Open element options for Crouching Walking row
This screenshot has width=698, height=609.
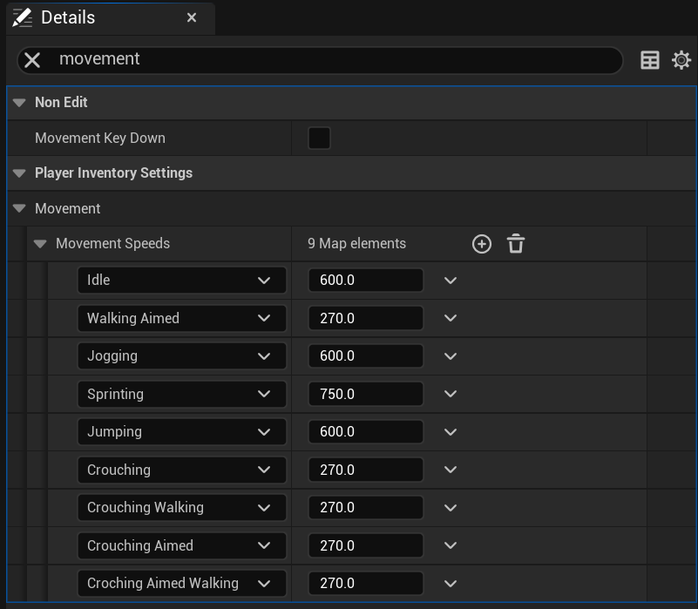tap(451, 508)
